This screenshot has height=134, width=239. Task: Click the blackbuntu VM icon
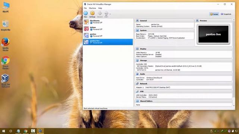click(x=86, y=22)
